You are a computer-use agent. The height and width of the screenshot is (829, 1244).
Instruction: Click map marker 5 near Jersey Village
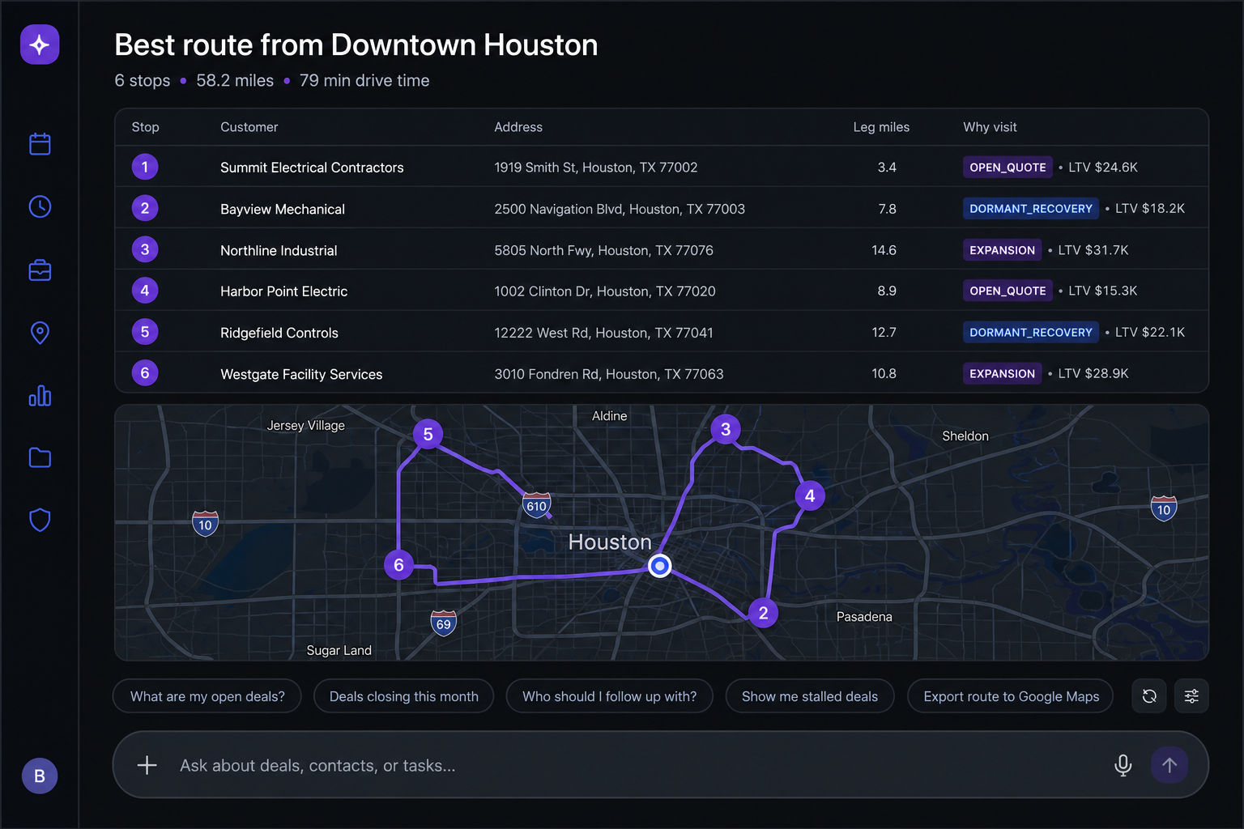pyautogui.click(x=428, y=434)
